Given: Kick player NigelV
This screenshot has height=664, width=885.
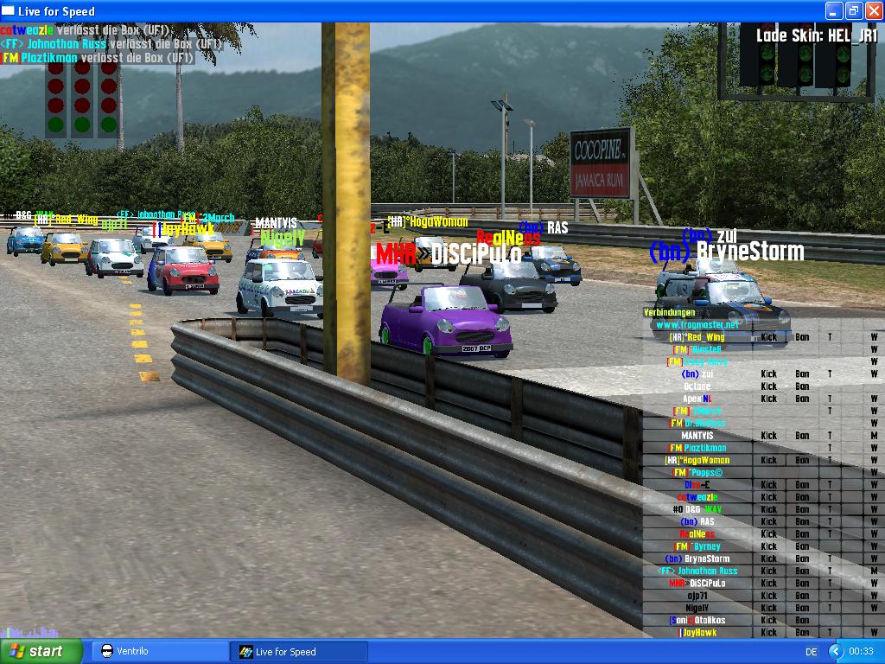Looking at the screenshot, I should (x=768, y=608).
